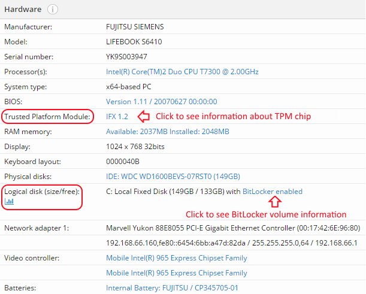Click the Logical disk (size/free) label
The height and width of the screenshot is (294, 366).
(x=42, y=192)
